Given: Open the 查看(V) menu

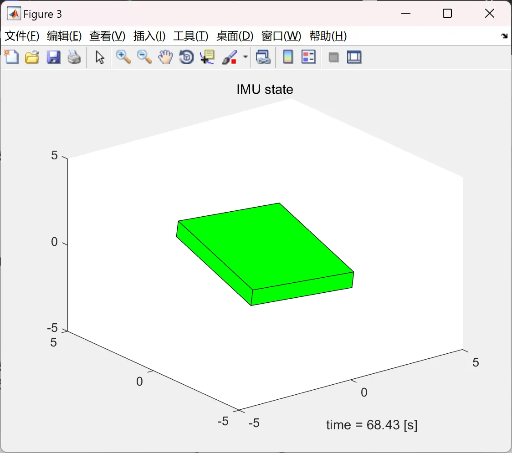Looking at the screenshot, I should click(x=108, y=36).
